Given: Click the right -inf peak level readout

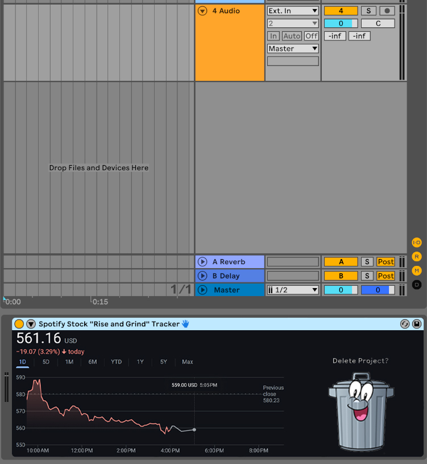Looking at the screenshot, I should pos(359,36).
